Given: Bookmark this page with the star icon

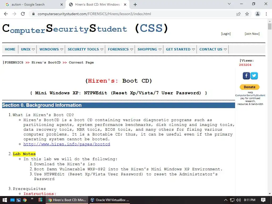Looking at the screenshot, I should pos(247,14).
